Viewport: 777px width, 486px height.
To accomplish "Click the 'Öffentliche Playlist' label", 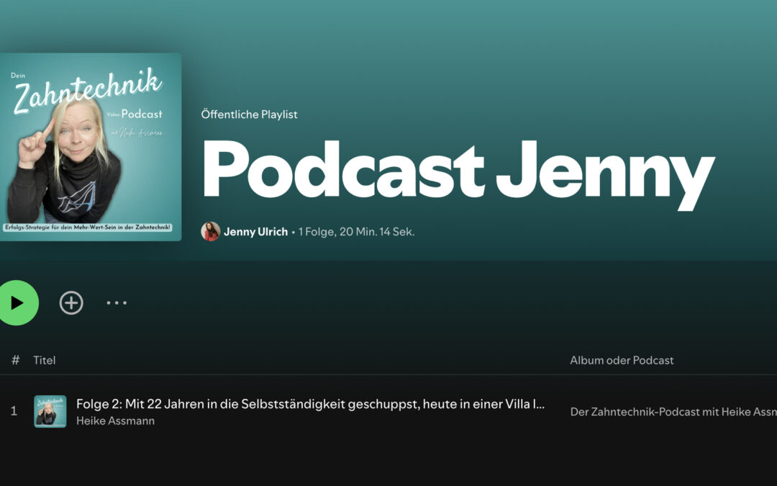I will [249, 114].
